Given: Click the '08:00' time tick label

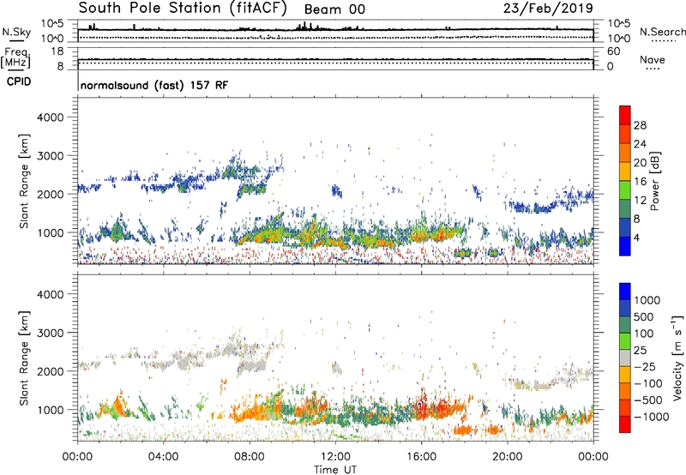Looking at the screenshot, I should pyautogui.click(x=250, y=457).
